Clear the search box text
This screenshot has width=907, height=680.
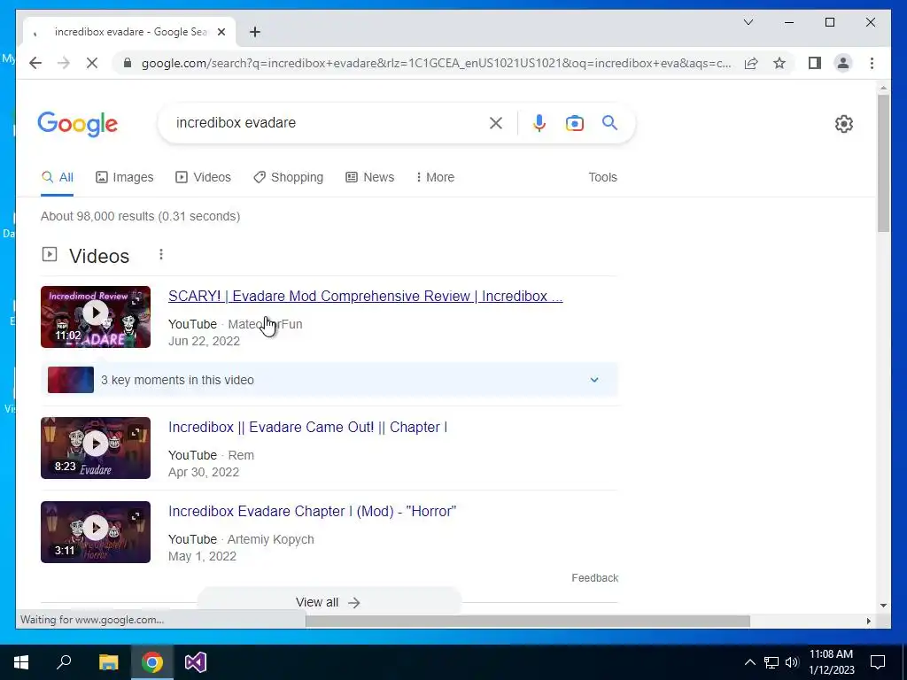pyautogui.click(x=496, y=122)
